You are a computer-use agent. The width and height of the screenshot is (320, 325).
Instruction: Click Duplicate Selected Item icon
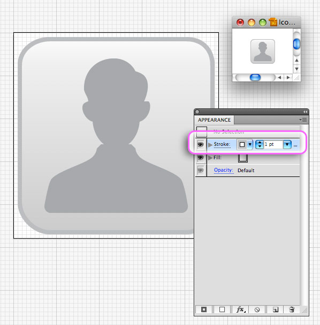[276, 309]
